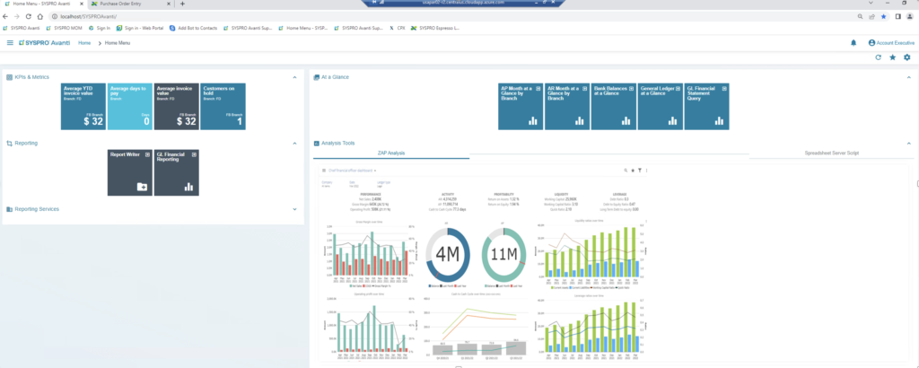This screenshot has width=919, height=368.
Task: Open GL Financial Statement Query tile
Action: tap(706, 106)
